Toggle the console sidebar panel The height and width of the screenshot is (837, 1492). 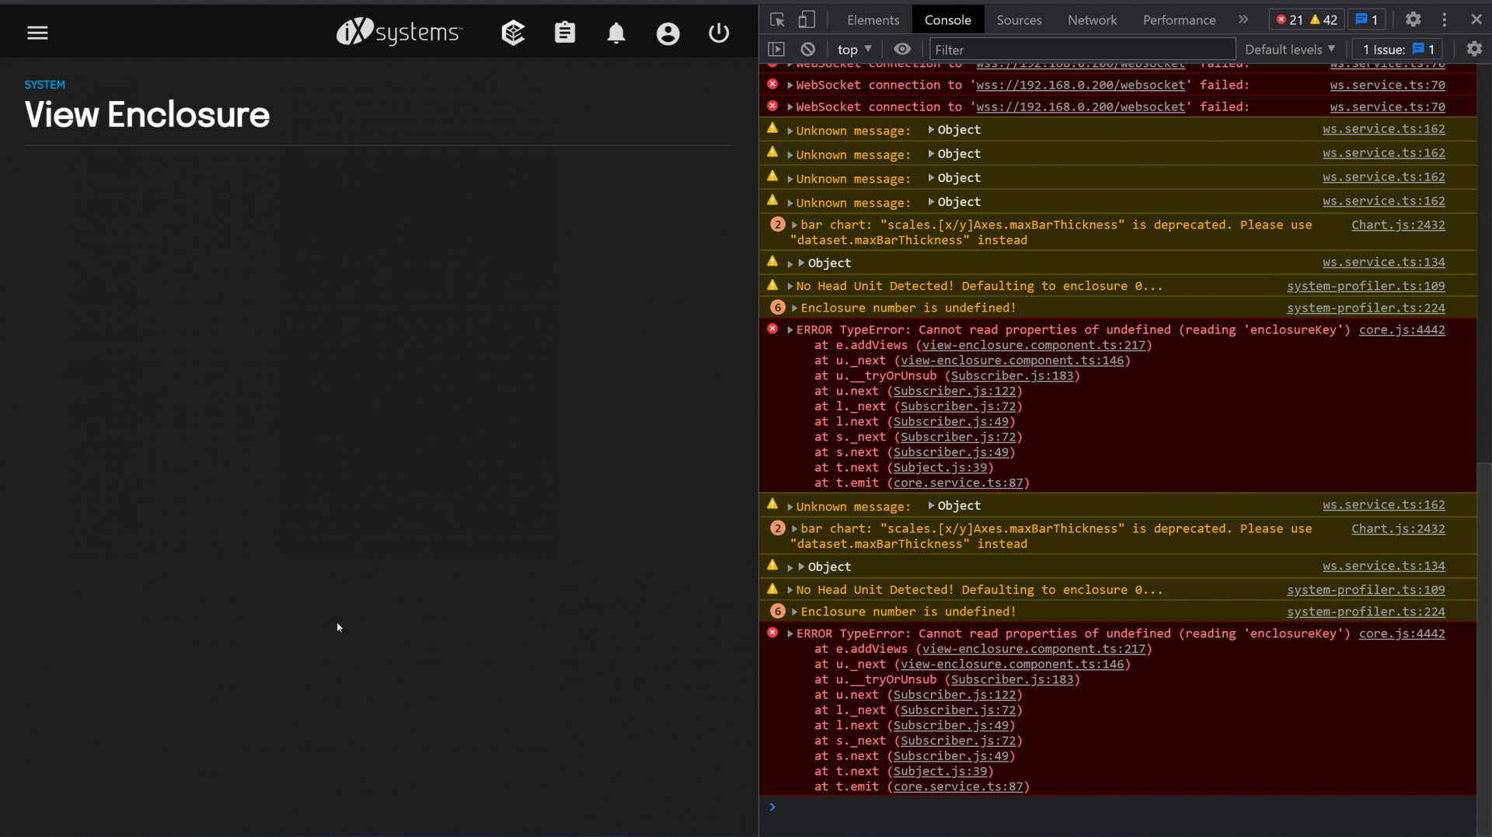pos(776,49)
